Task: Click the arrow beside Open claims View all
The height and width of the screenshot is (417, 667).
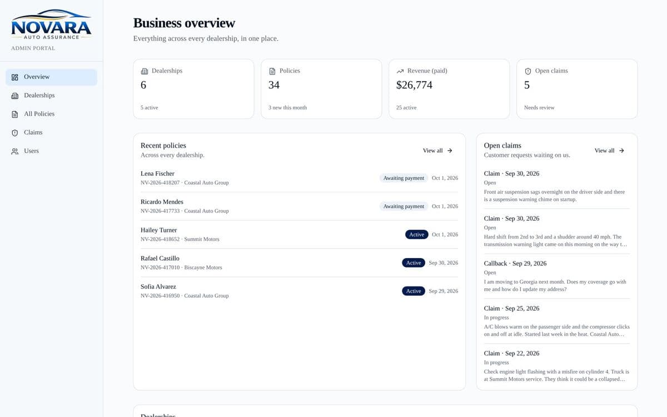Action: tap(621, 151)
